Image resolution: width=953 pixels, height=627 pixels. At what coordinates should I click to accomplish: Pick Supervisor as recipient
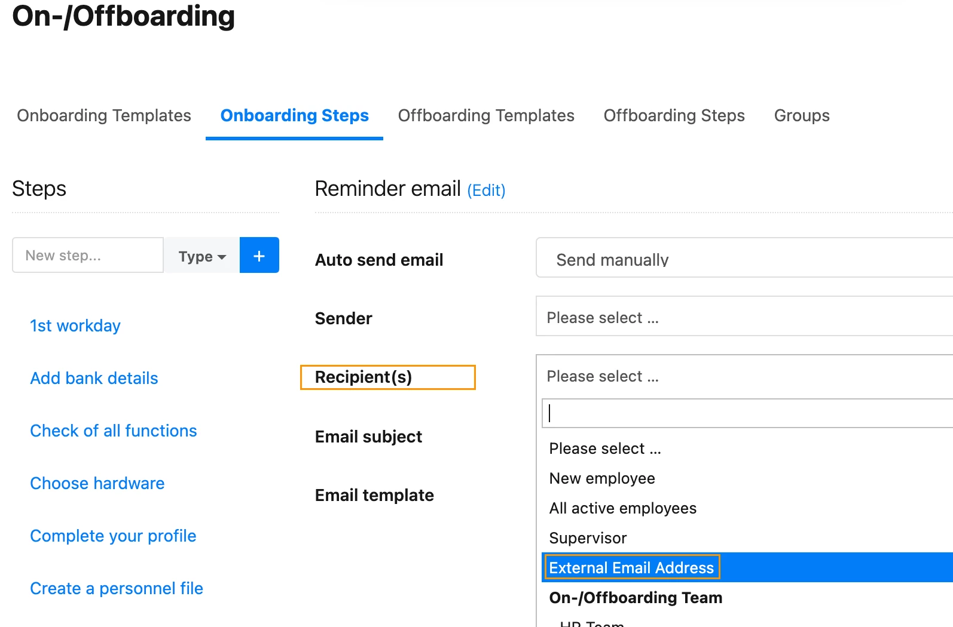coord(588,538)
